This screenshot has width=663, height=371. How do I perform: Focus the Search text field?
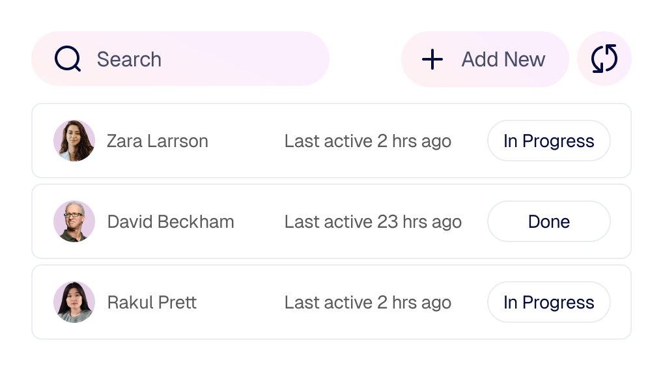195,59
